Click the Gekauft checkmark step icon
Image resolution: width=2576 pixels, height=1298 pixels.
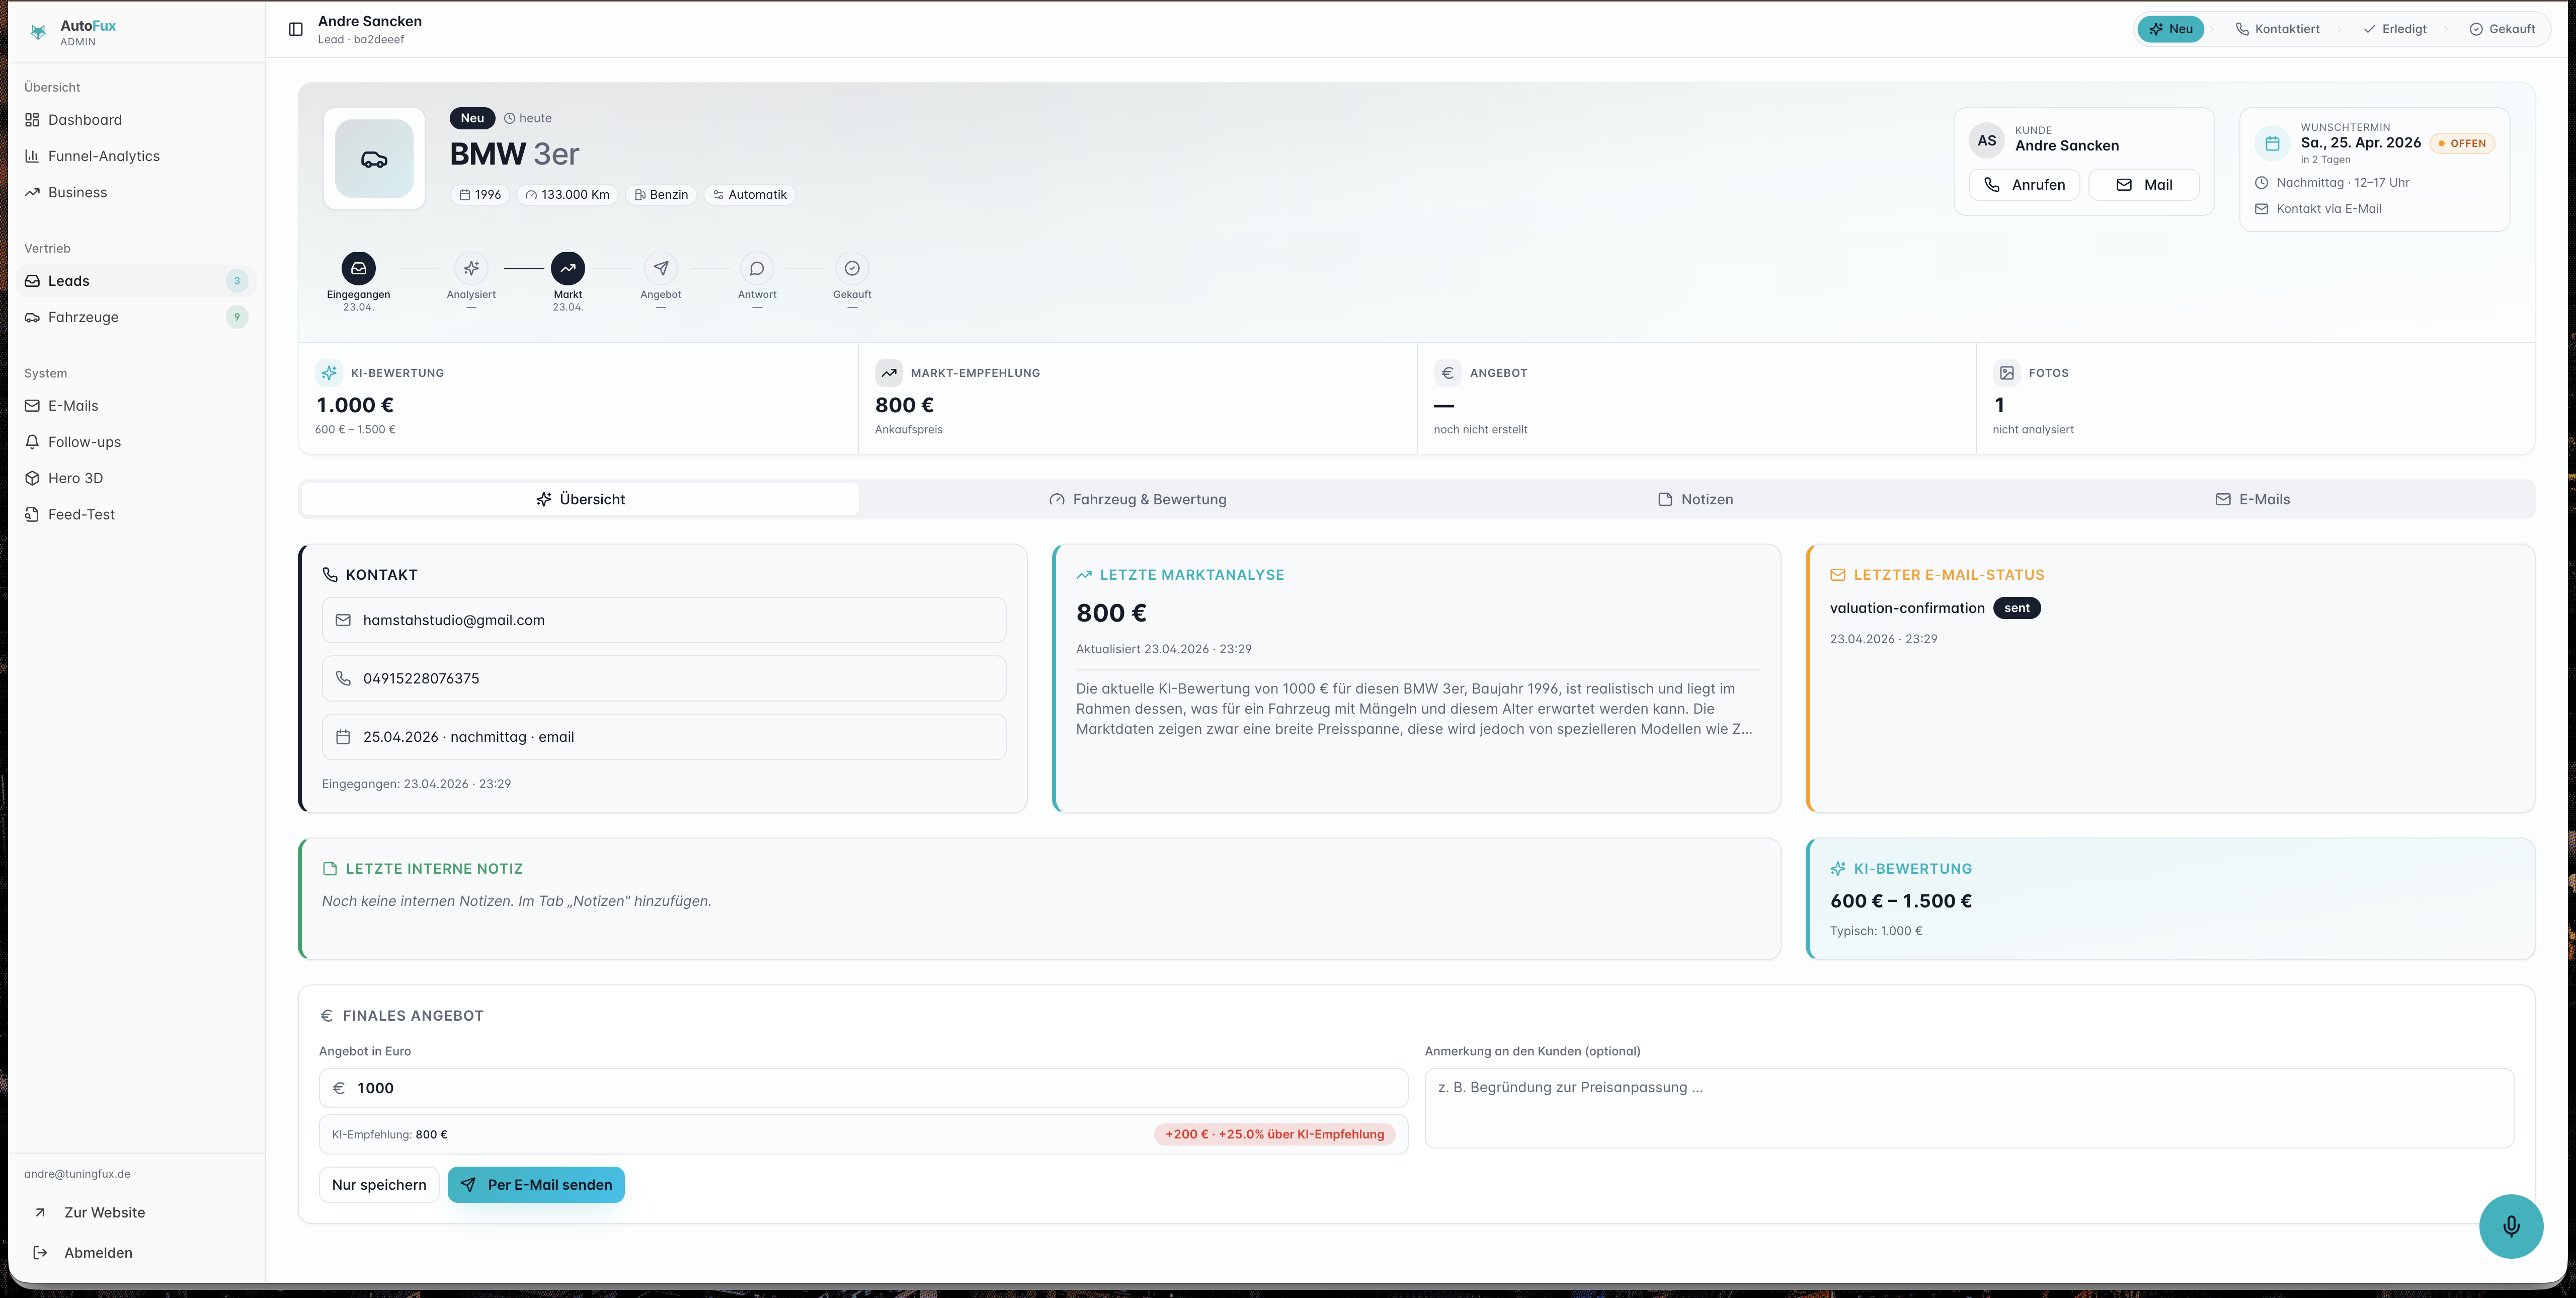pyautogui.click(x=852, y=268)
